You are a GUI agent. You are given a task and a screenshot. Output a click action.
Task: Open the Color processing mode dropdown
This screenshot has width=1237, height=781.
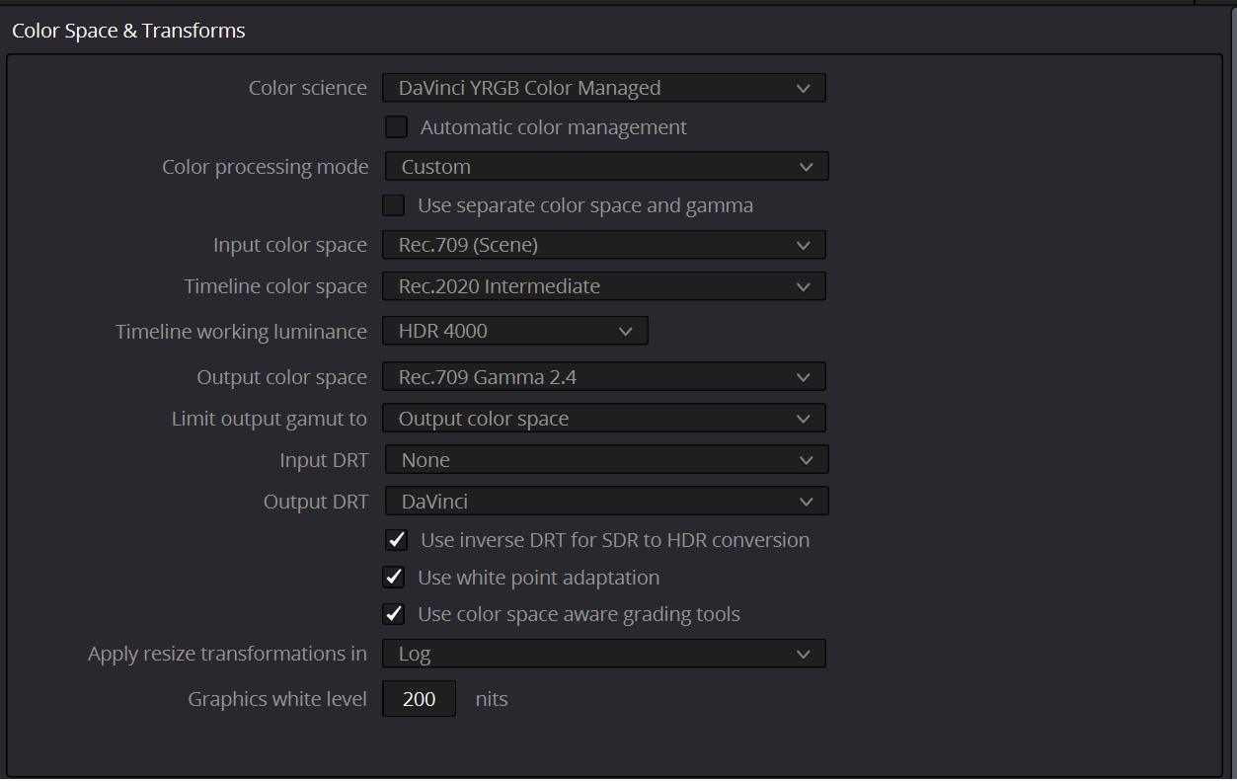[606, 167]
